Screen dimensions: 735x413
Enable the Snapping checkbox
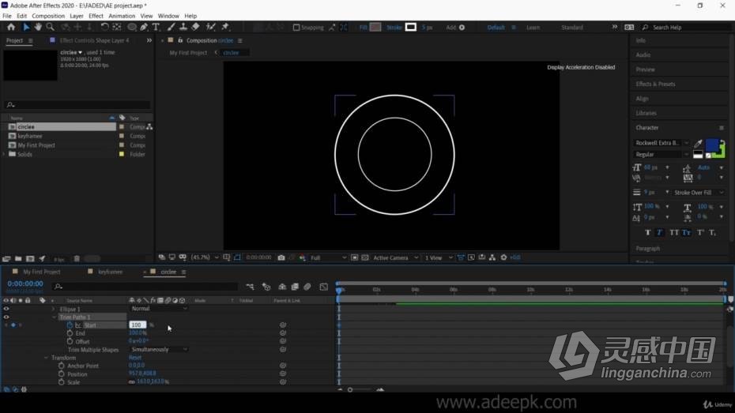(x=296, y=28)
